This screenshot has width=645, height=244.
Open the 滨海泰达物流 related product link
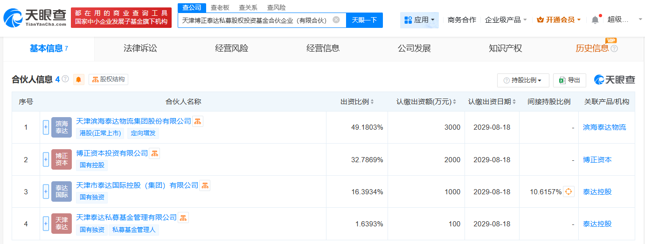(604, 127)
